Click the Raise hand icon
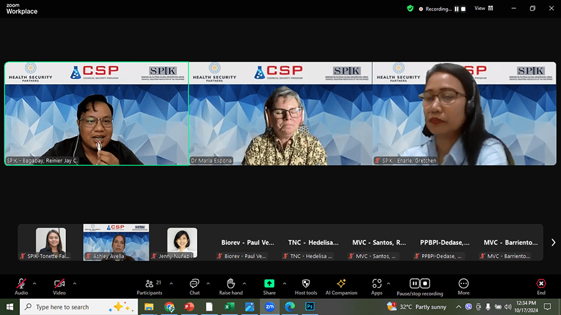This screenshot has height=315, width=561. pos(231,284)
